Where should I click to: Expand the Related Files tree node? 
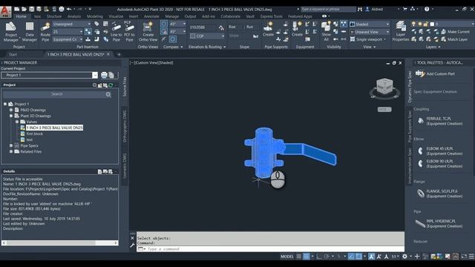pyautogui.click(x=11, y=151)
